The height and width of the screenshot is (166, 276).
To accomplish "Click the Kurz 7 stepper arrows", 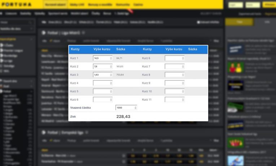I will pos(183,66).
